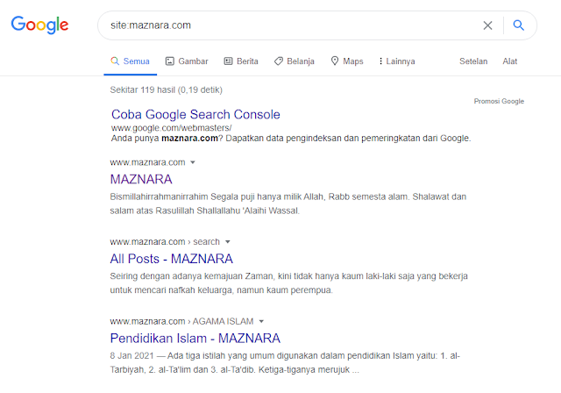Screen dimensions: 561x393
Task: Expand dropdown arrow next to maznara.com › search
Action: 228,242
